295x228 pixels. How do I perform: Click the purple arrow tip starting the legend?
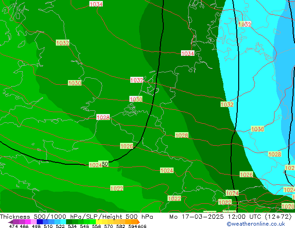(11, 222)
